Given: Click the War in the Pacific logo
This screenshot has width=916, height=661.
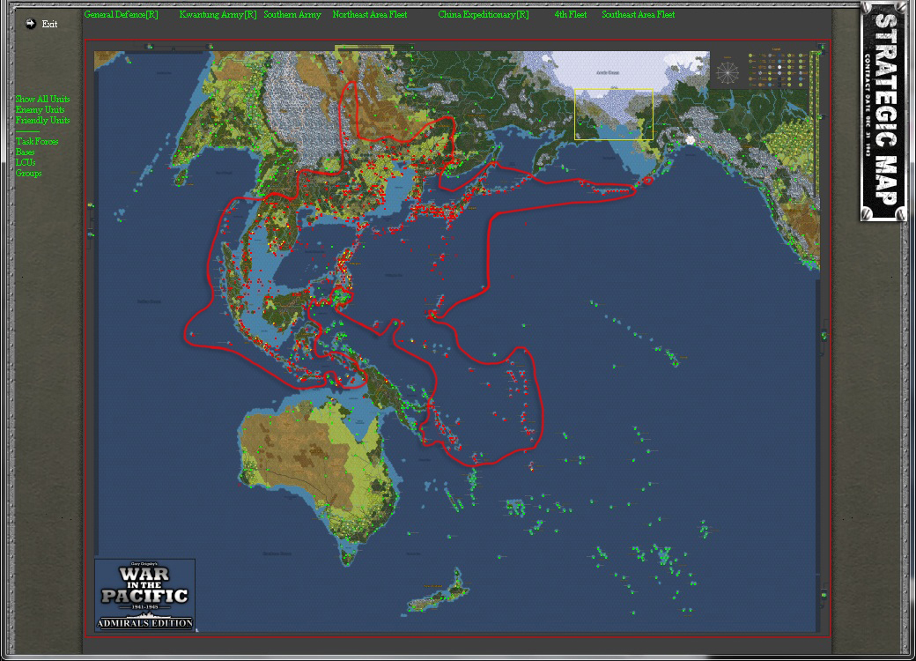Looking at the screenshot, I should coord(144,595).
